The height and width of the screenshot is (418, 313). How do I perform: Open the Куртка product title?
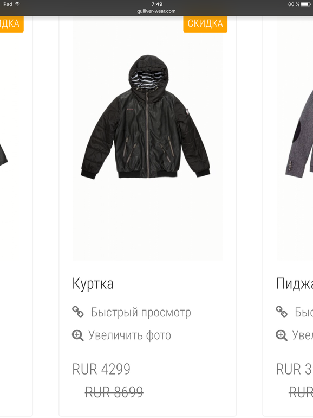pyautogui.click(x=93, y=283)
